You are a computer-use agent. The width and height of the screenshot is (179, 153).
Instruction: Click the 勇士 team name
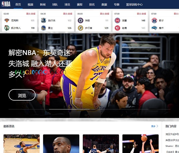point(51,28)
